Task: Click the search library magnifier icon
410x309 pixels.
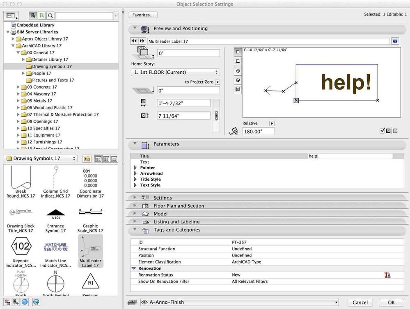Action: 50,16
